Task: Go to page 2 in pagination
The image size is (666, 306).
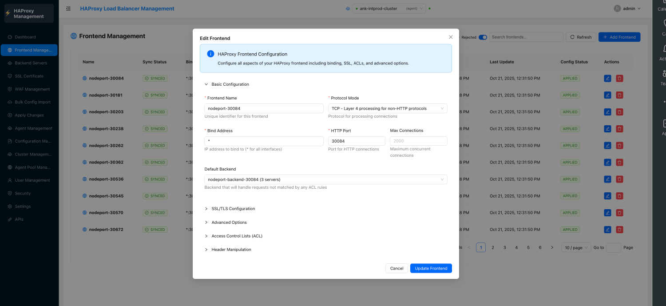Action: point(493,247)
